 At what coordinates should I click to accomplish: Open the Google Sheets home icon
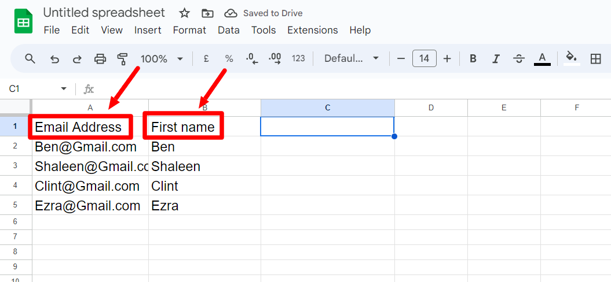23,21
